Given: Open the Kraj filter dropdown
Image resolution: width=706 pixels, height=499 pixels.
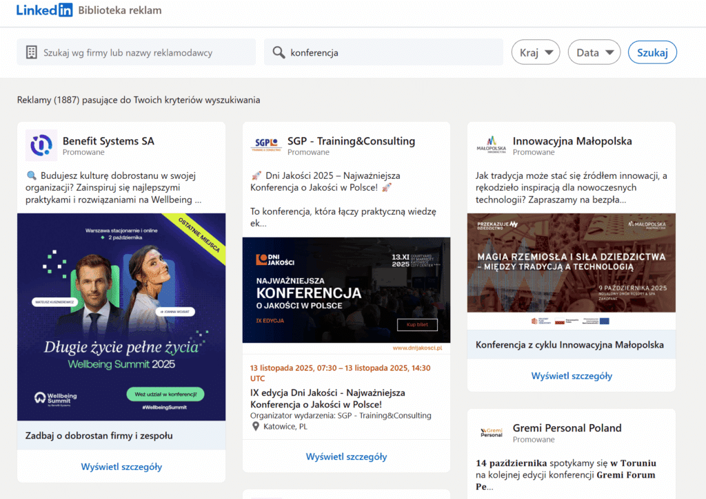Looking at the screenshot, I should click(536, 52).
